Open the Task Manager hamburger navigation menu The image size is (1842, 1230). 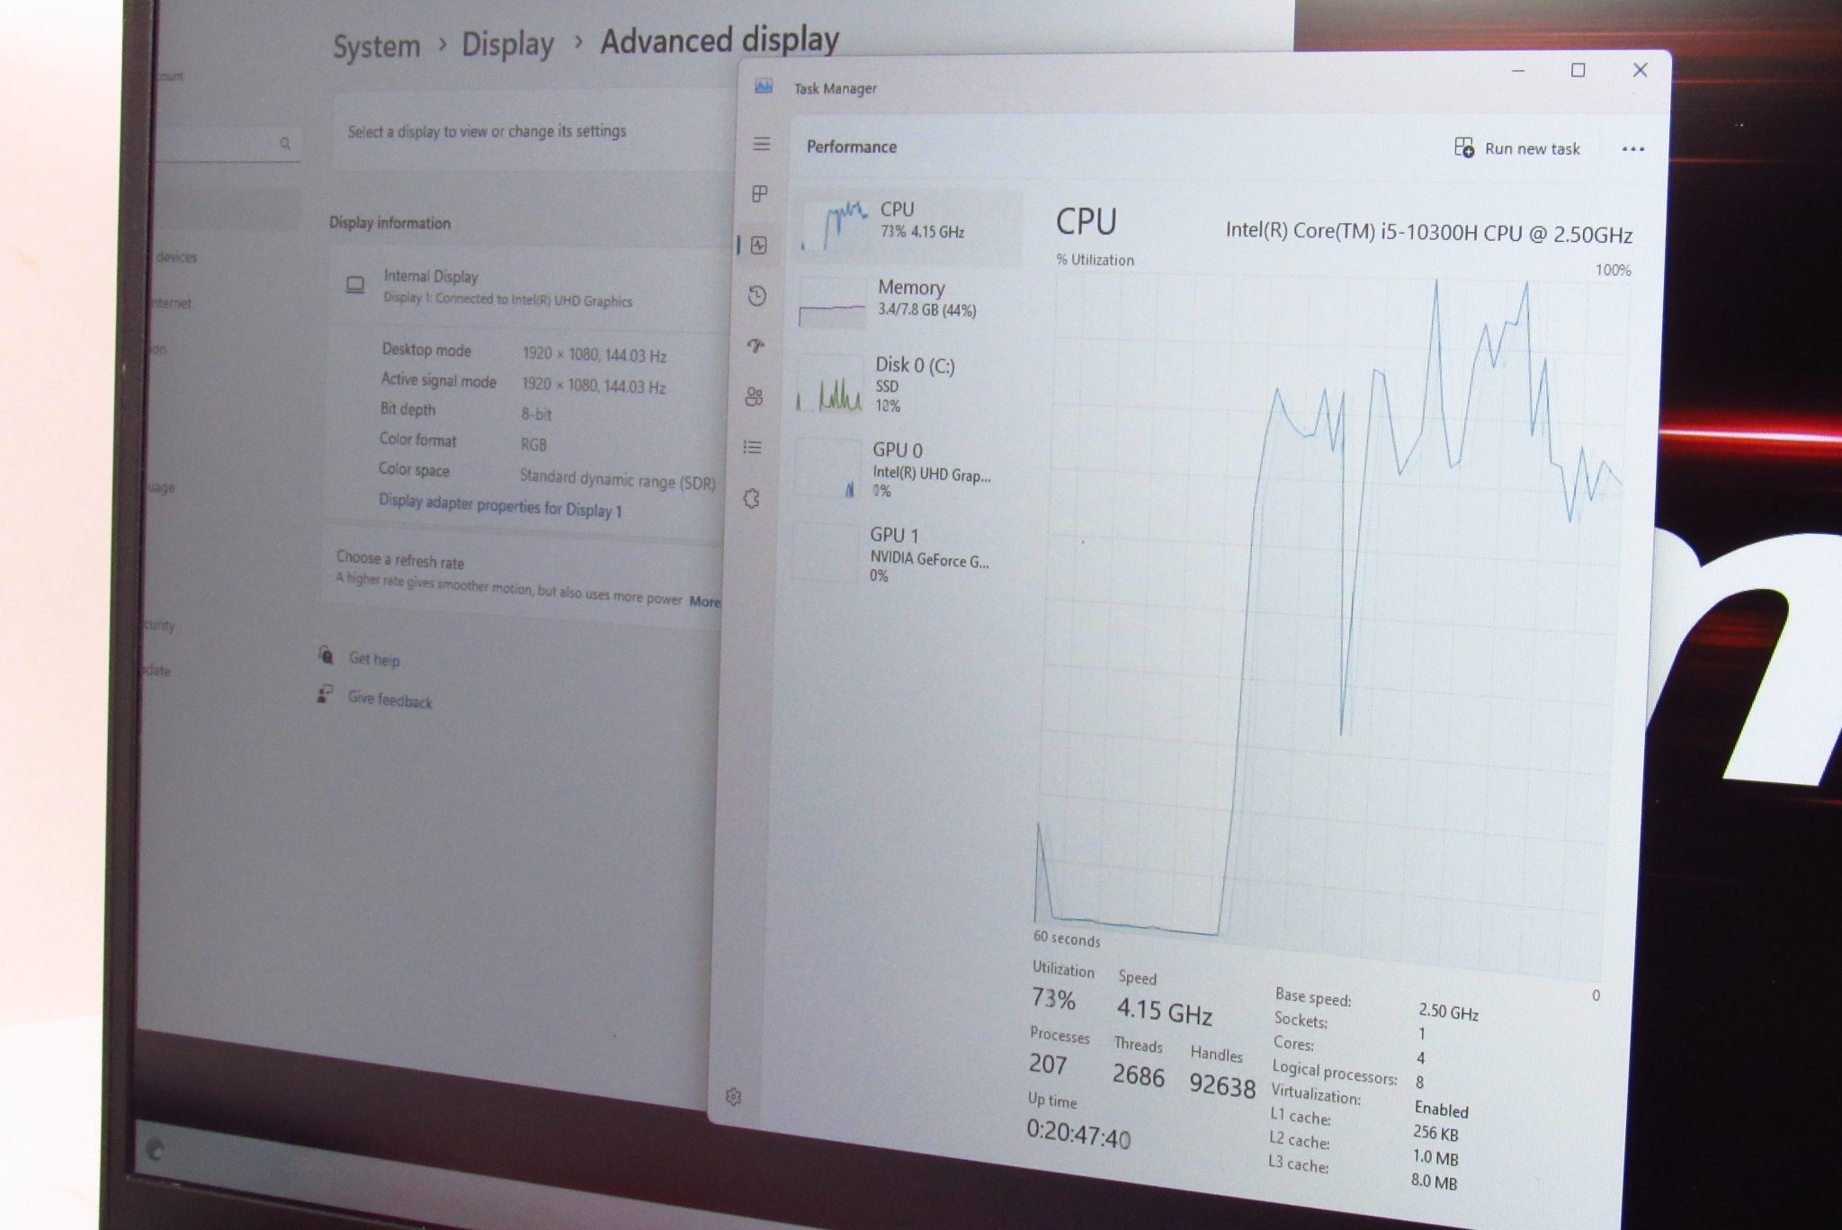762,144
